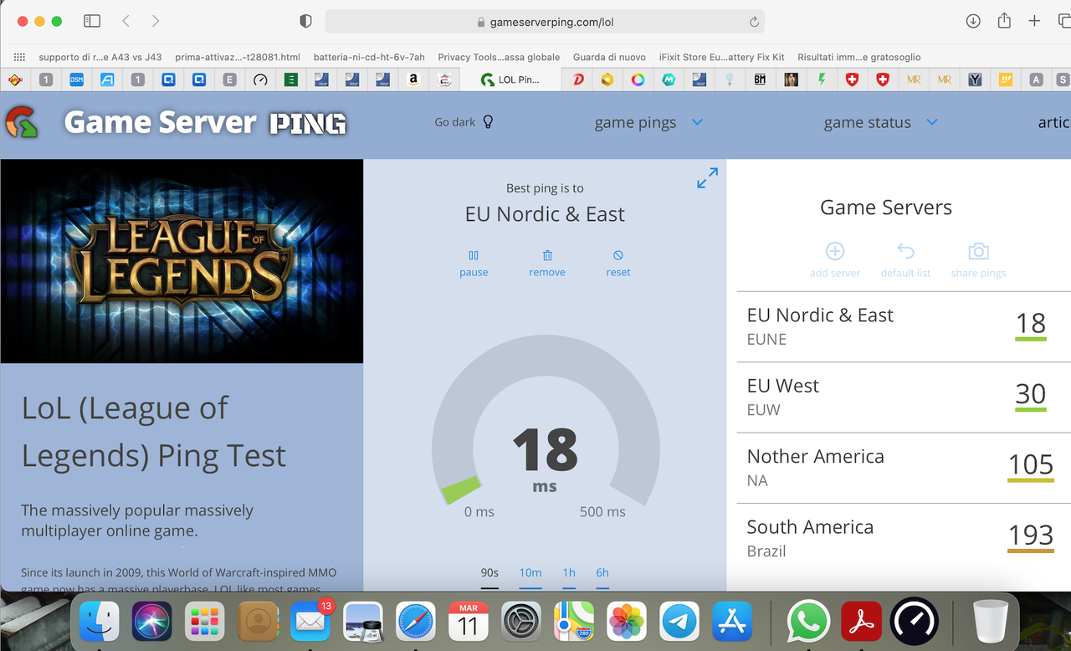Select the 1h time range tab
Viewport: 1071px width, 651px height.
coord(569,573)
